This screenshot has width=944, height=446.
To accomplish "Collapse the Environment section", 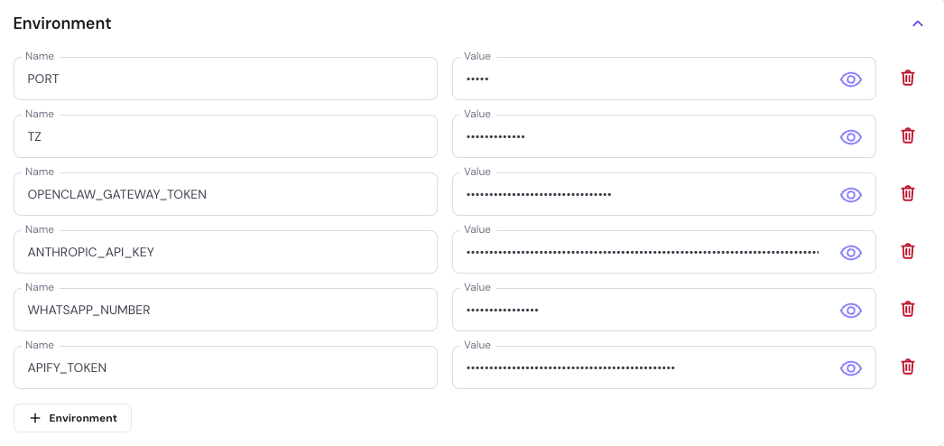I will [918, 23].
